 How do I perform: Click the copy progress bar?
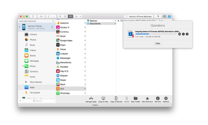pos(156,34)
